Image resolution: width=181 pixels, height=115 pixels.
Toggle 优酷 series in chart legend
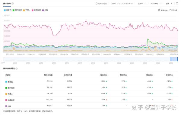tap(45, 10)
